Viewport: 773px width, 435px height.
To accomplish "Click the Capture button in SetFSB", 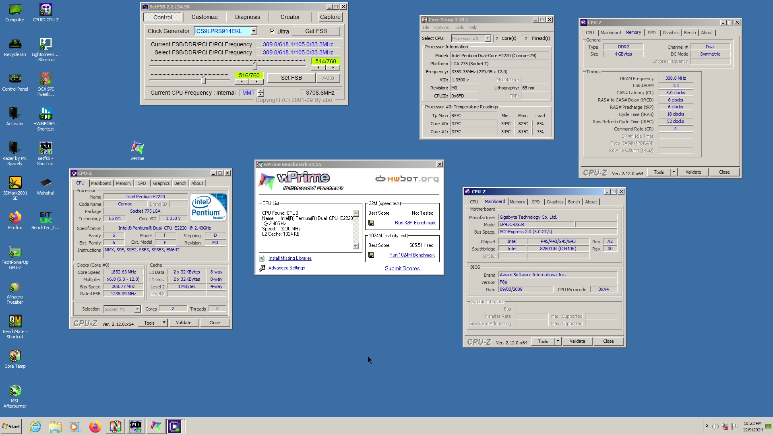I will tap(330, 17).
